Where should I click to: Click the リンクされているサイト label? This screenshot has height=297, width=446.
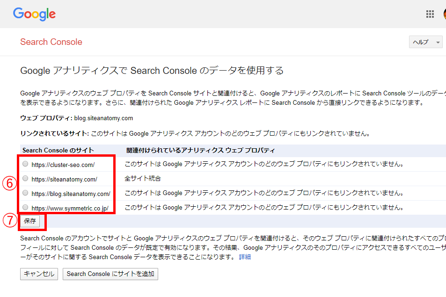click(55, 134)
